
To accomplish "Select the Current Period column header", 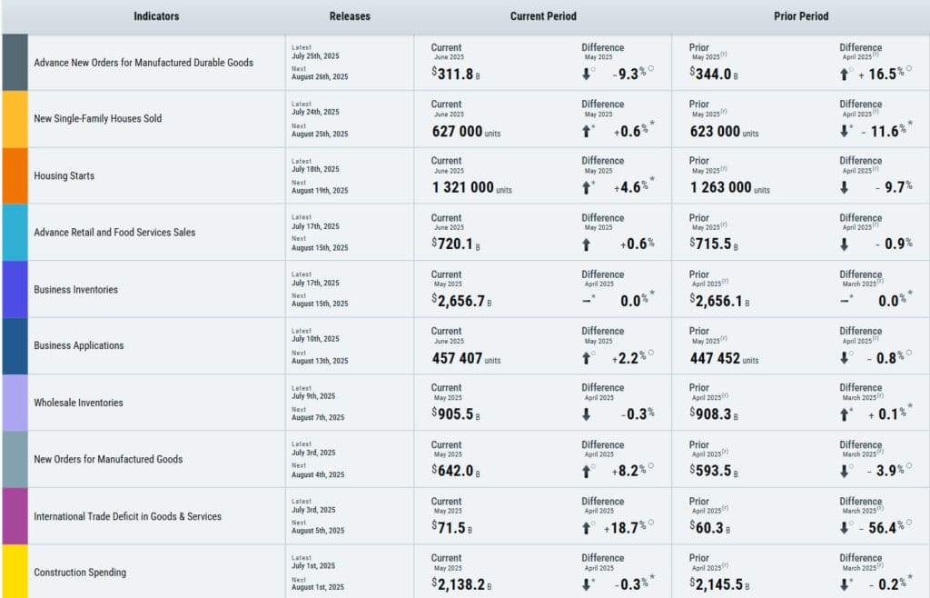I will (543, 16).
